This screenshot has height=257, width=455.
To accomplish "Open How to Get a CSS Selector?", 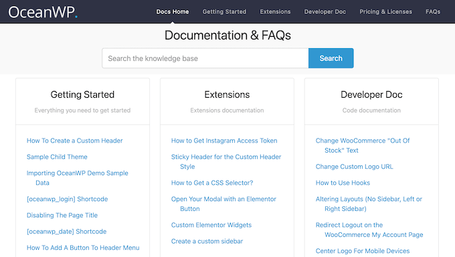I will [212, 183].
